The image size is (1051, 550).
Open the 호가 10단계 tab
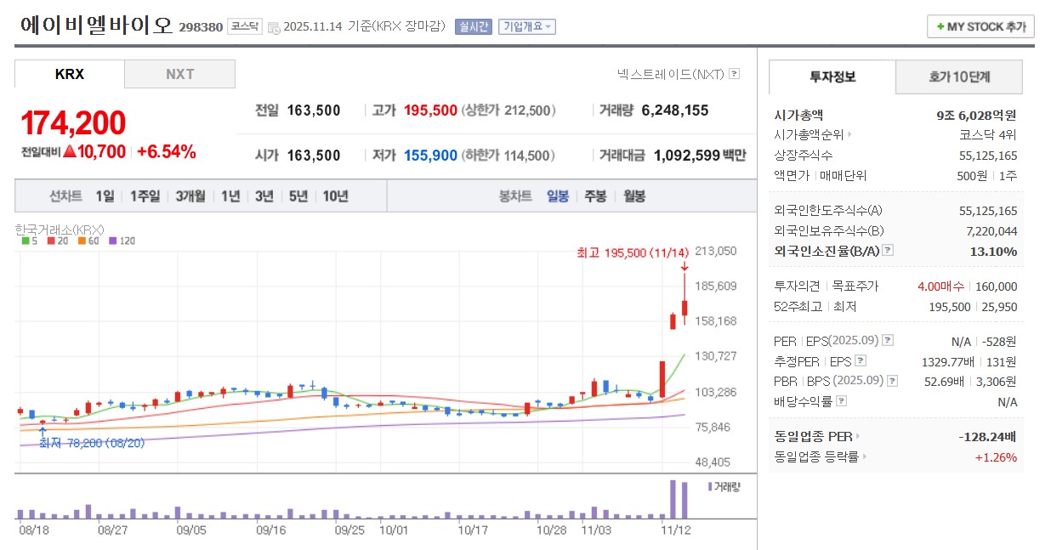(958, 77)
